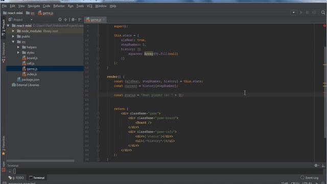The image size is (327, 184).
Task: Open the Help menu
Action: [x=113, y=6]
